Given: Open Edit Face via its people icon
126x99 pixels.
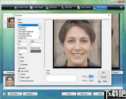Looking at the screenshot, I should (x=47, y=8).
